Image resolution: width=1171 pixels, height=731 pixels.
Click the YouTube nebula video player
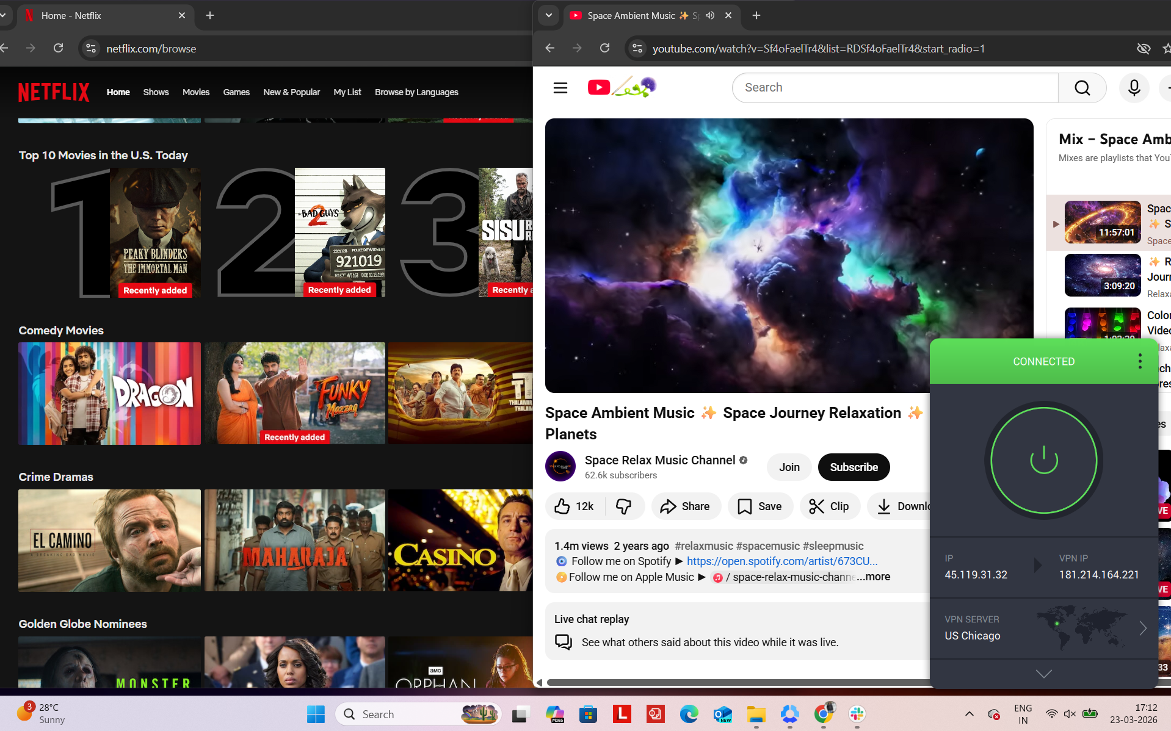[x=789, y=255]
